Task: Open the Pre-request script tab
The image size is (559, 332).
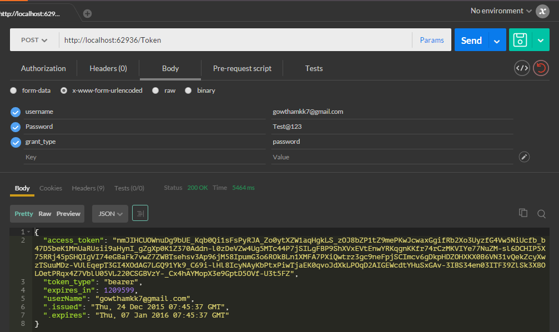Action: click(242, 68)
